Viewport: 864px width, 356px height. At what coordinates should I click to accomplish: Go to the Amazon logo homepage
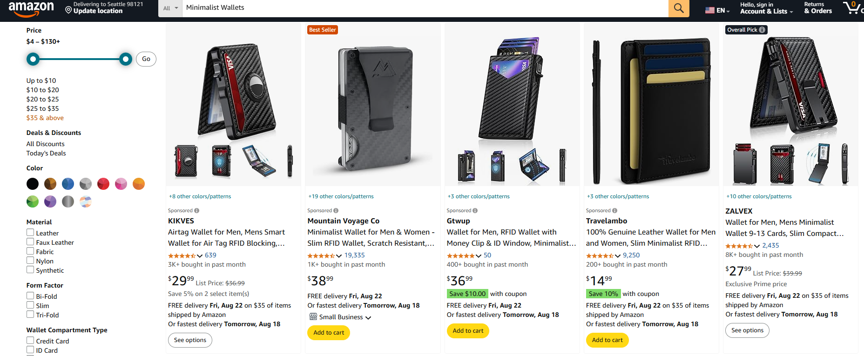[31, 8]
